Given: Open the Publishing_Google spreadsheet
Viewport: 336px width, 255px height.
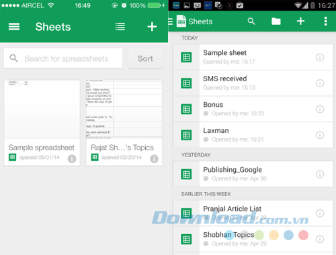Looking at the screenshot, I should [253, 174].
